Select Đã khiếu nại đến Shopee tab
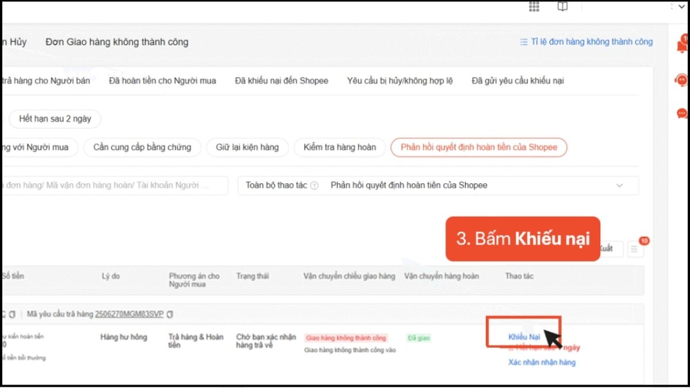The height and width of the screenshot is (388, 690). tap(282, 81)
